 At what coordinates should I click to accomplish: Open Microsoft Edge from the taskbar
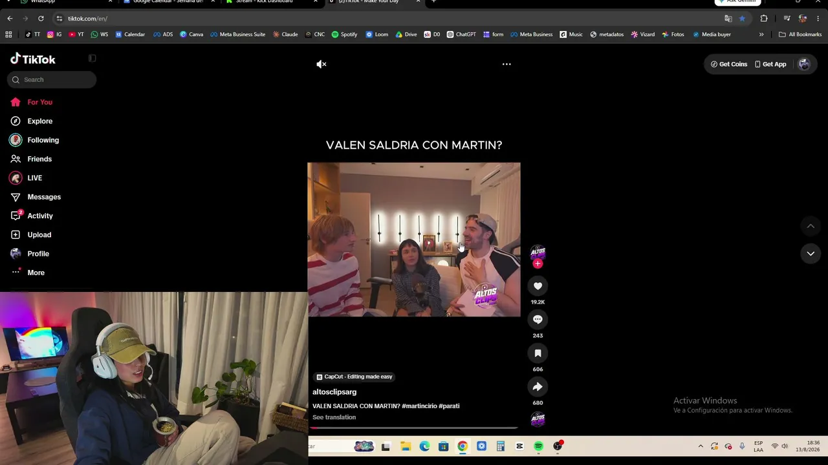[x=424, y=446]
